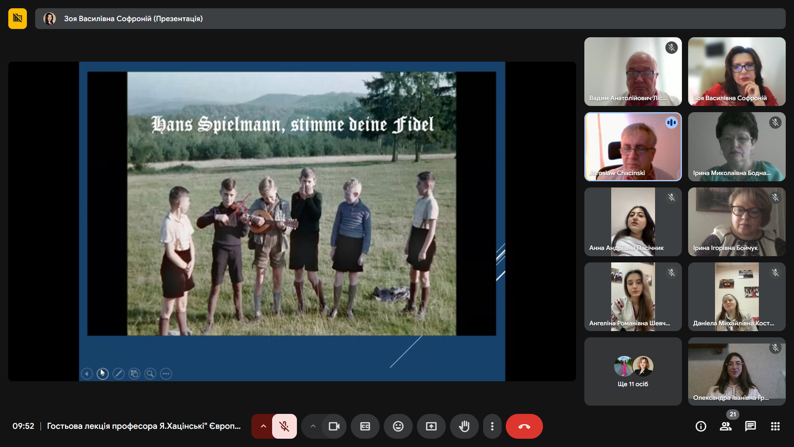Click muted mic icon on Ірина Миколаївна tile
This screenshot has height=447, width=794.
coord(775,123)
